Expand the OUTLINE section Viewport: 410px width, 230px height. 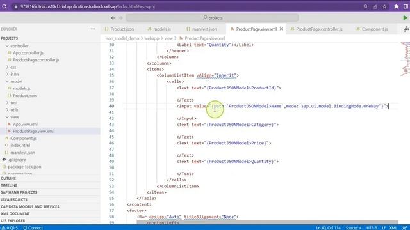8,178
